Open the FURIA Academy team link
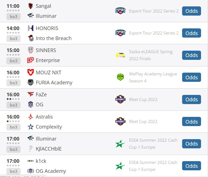 (x=54, y=82)
